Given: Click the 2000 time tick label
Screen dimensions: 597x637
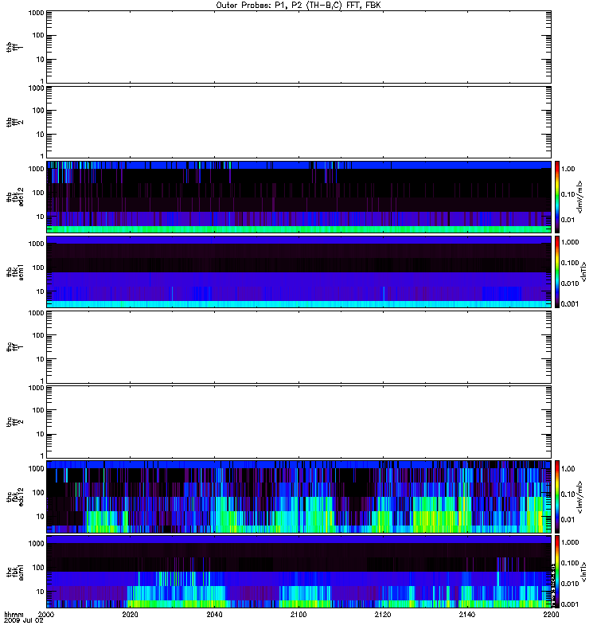Looking at the screenshot, I should [46, 614].
